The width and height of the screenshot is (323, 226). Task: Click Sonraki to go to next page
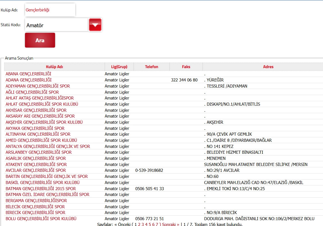click(x=170, y=224)
